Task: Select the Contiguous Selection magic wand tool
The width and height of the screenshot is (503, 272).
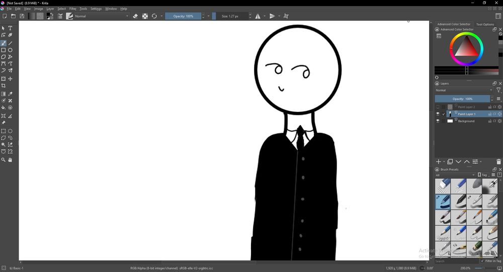Action: [4, 145]
